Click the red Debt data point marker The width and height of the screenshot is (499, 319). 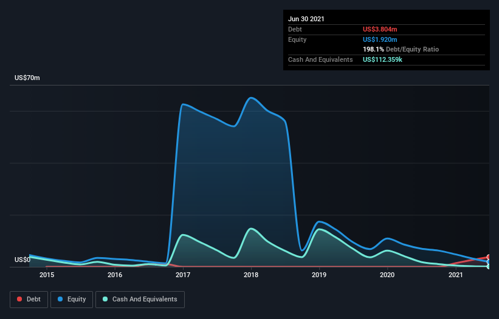(x=489, y=257)
